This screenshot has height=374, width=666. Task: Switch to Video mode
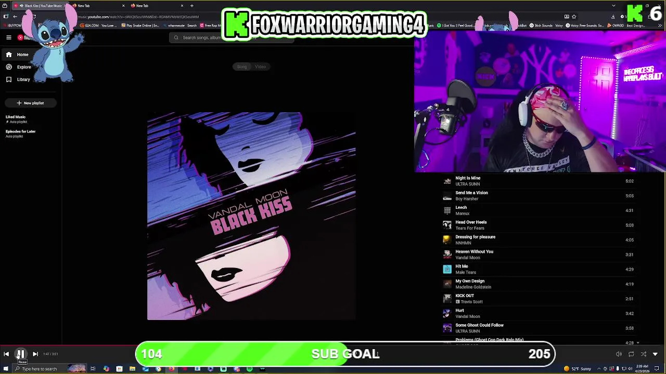click(x=260, y=66)
